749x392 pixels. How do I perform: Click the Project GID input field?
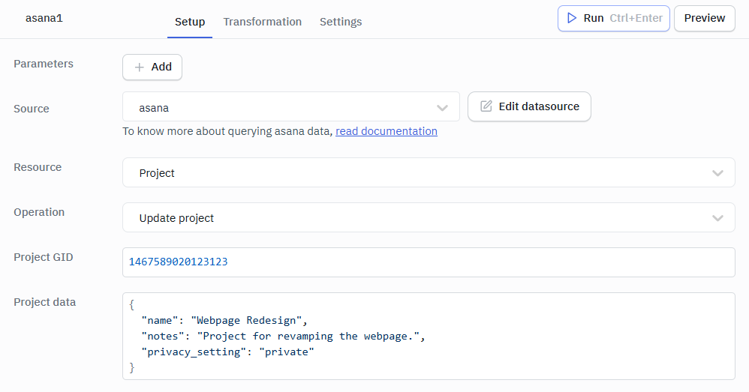click(x=429, y=262)
